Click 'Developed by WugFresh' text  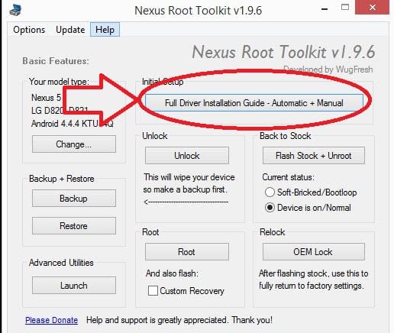[x=328, y=70]
